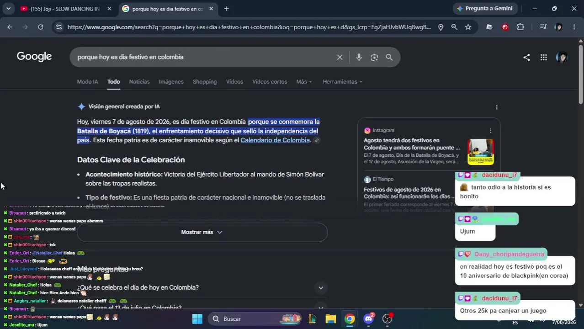Expand the Más dropdown
The width and height of the screenshot is (584, 329).
[304, 81]
